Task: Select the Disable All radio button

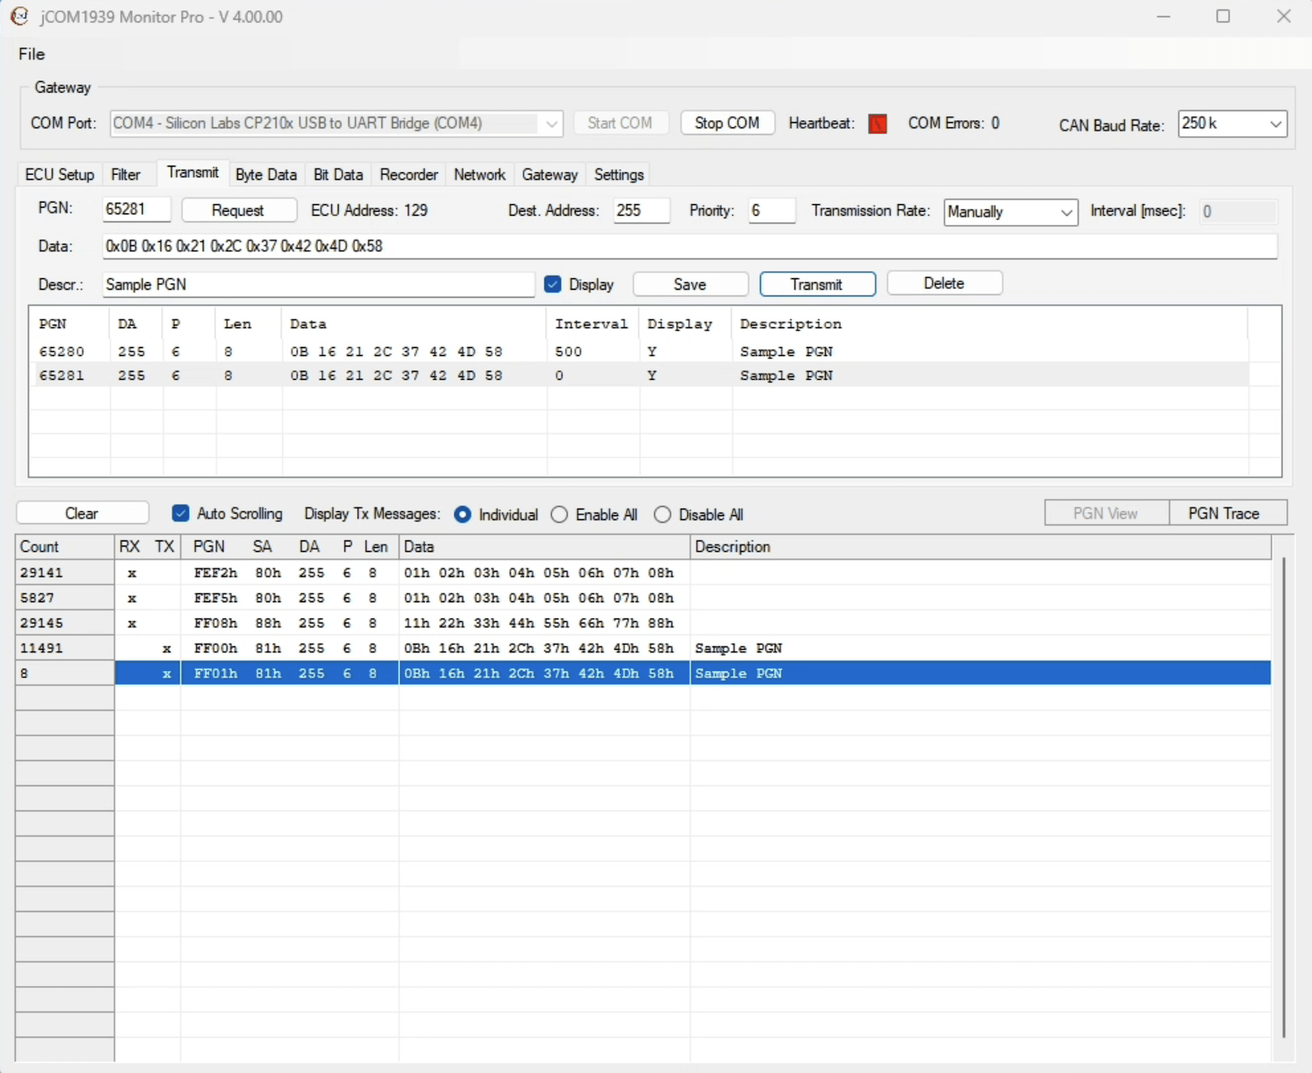Action: click(663, 514)
